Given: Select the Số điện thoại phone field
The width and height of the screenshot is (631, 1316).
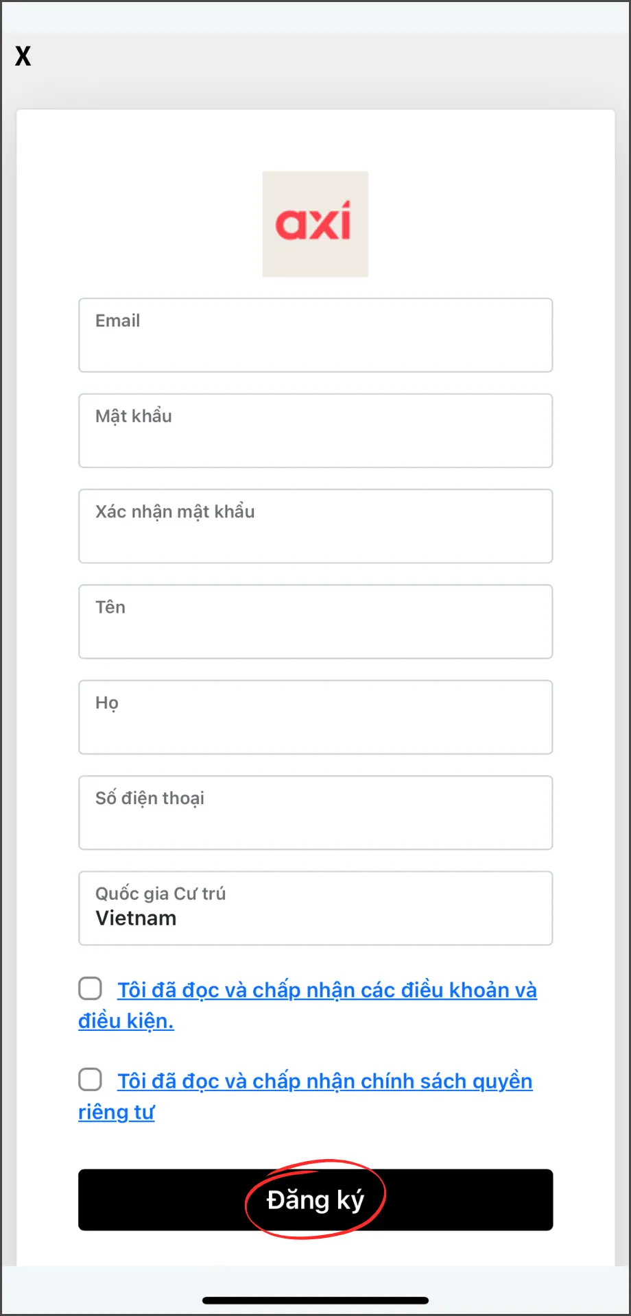Looking at the screenshot, I should pos(315,813).
